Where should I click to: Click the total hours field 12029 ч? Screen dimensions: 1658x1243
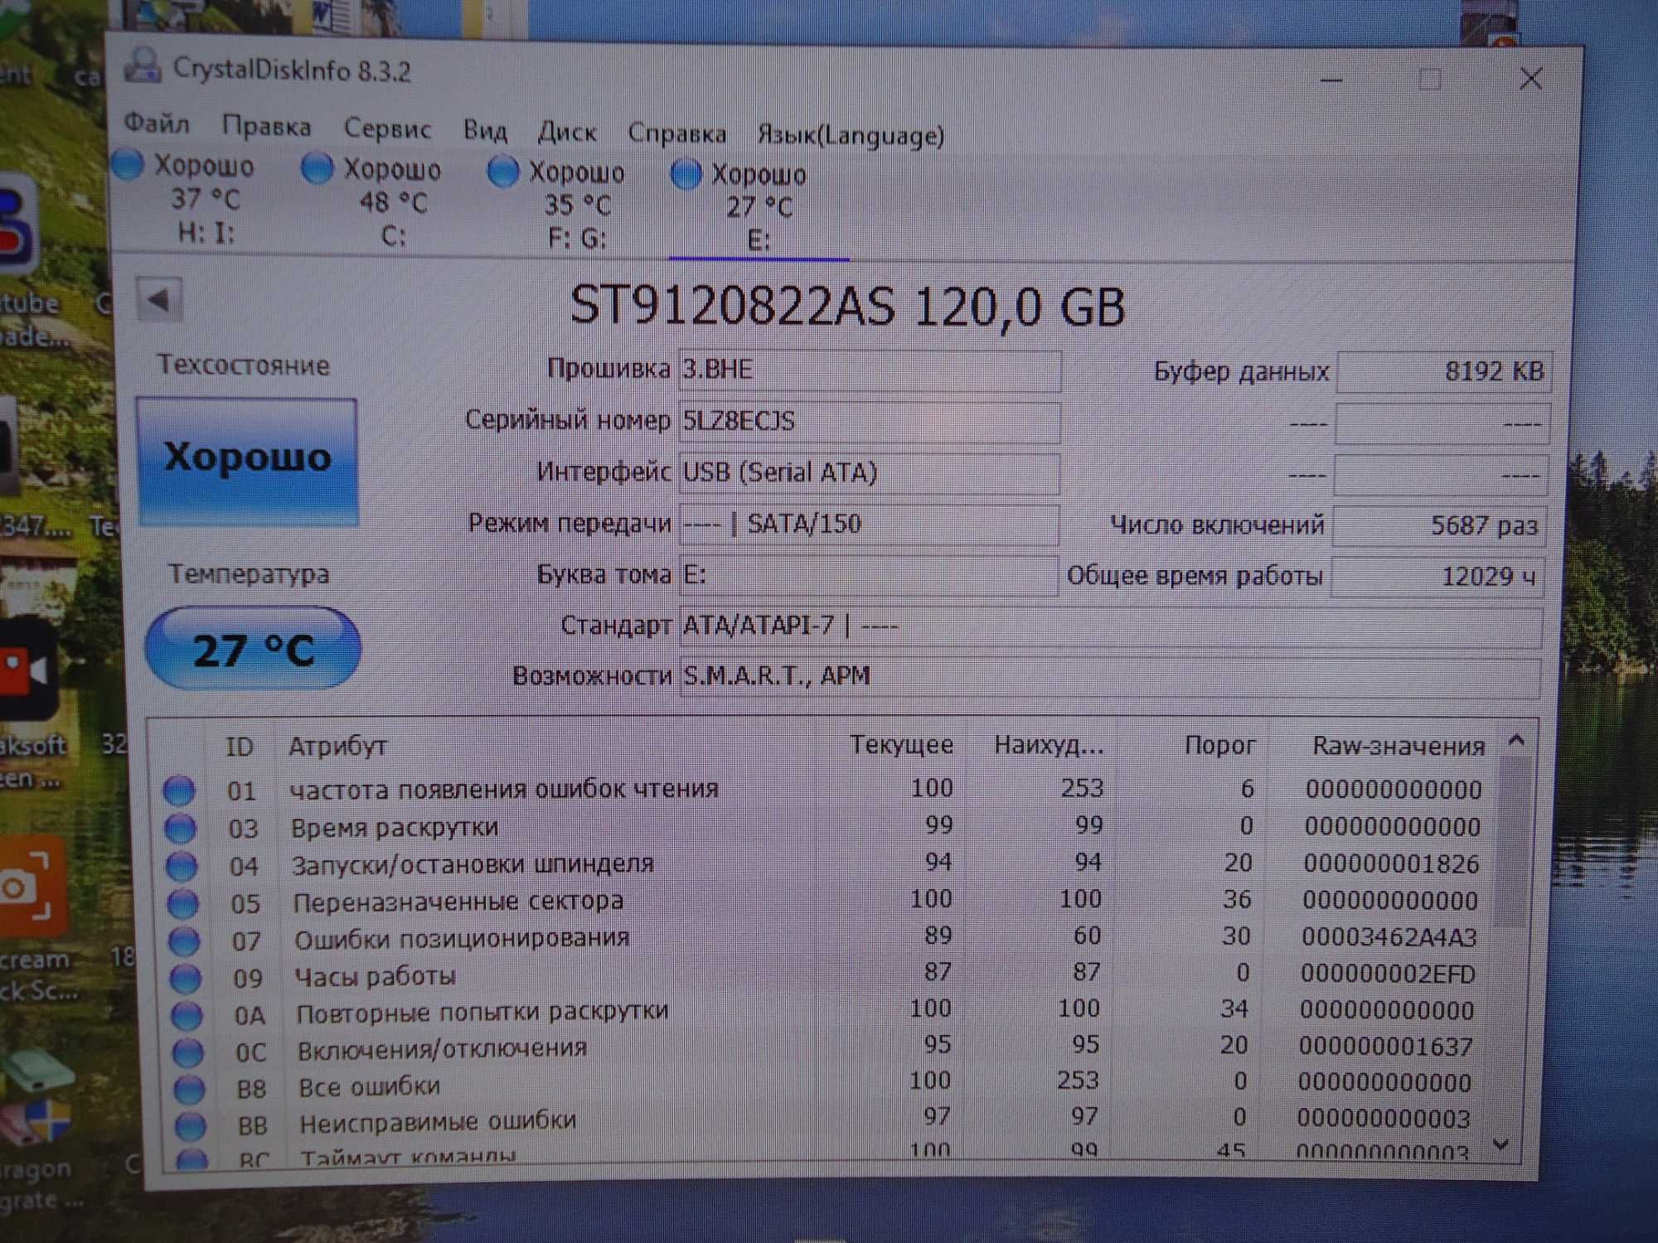click(x=1437, y=577)
